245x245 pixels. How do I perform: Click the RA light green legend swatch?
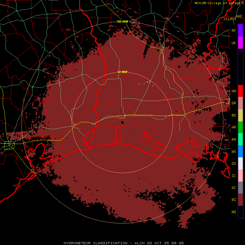pos(240,139)
